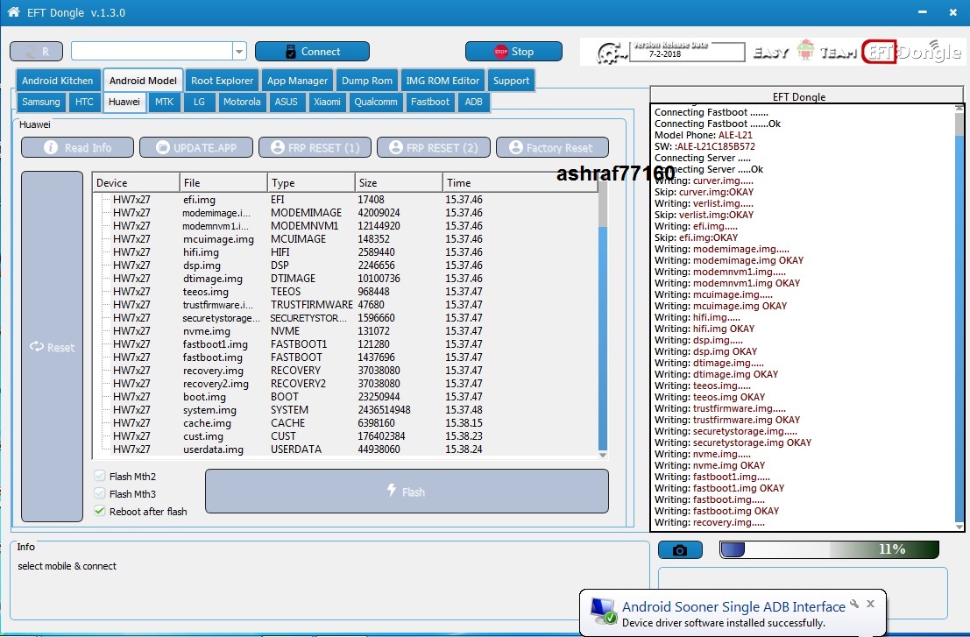Click the Stop button
The image size is (970, 637).
coord(513,52)
